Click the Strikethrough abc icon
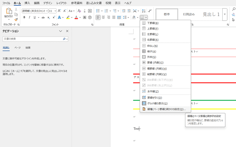The image size is (236, 147). click(43, 18)
